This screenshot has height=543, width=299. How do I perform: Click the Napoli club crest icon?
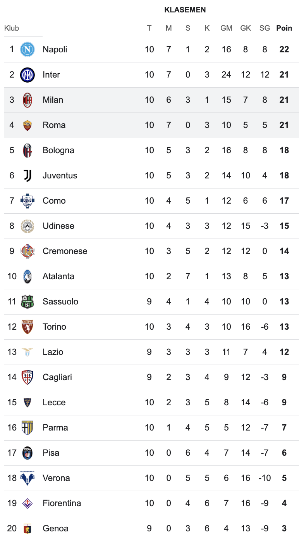click(27, 49)
